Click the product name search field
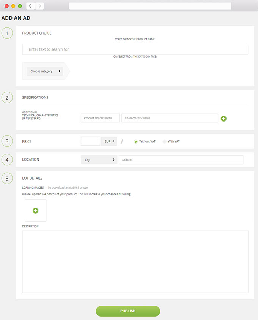The height and width of the screenshot is (320, 258). coord(135,49)
